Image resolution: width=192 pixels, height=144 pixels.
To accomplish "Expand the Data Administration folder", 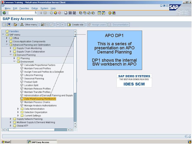I will pos(18,109).
